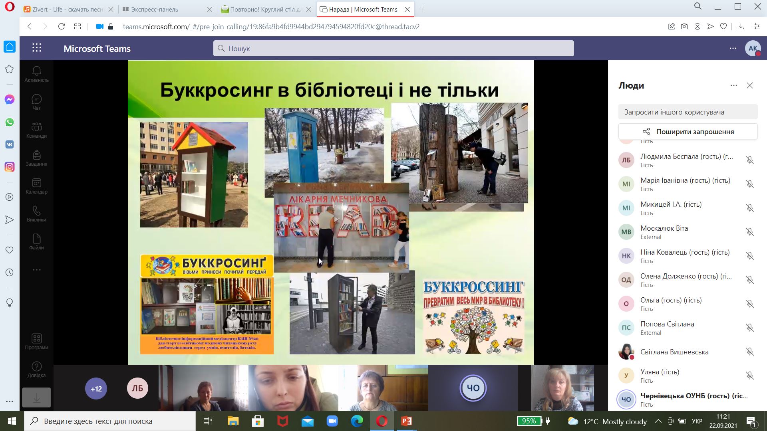Open the Calendar (Календар) icon

point(36,186)
